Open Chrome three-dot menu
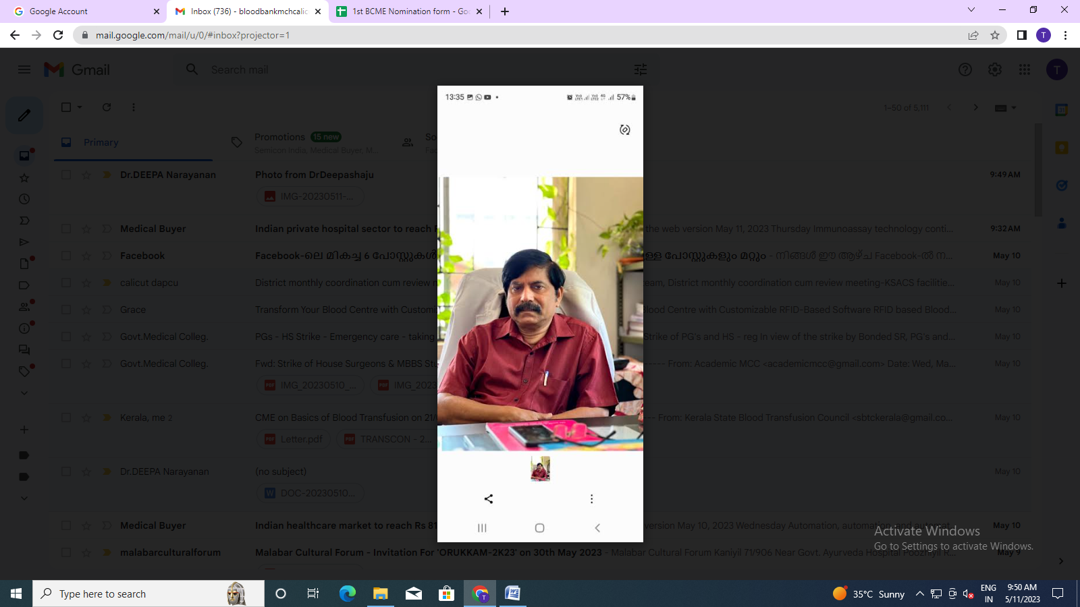 (1065, 35)
